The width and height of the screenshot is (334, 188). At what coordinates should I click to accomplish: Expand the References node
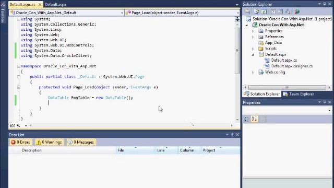pos(253,37)
